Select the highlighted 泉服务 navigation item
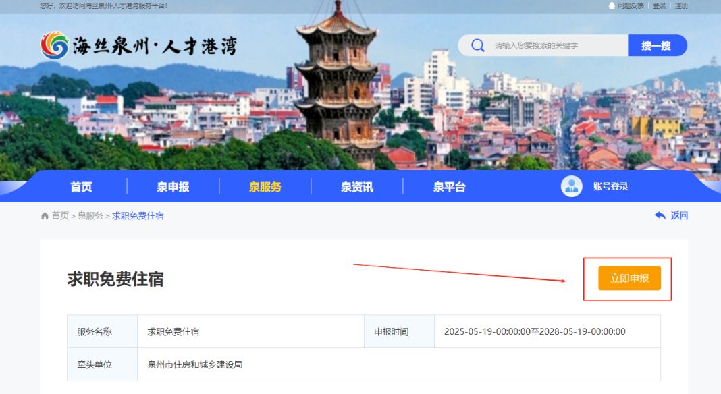The image size is (721, 394). (265, 187)
